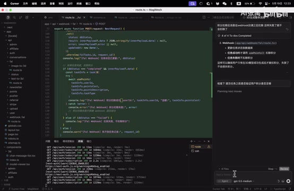The width and height of the screenshot is (294, 191).
Task: Revert the first chat message checkpoint
Action: (x=287, y=29)
